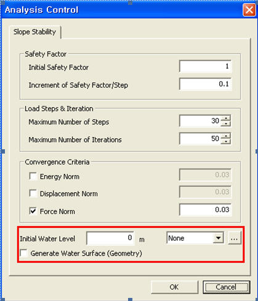This screenshot has height=301, width=258.
Task: Decrease Maximum Number of Iterations with down arrow
Action: [x=226, y=141]
